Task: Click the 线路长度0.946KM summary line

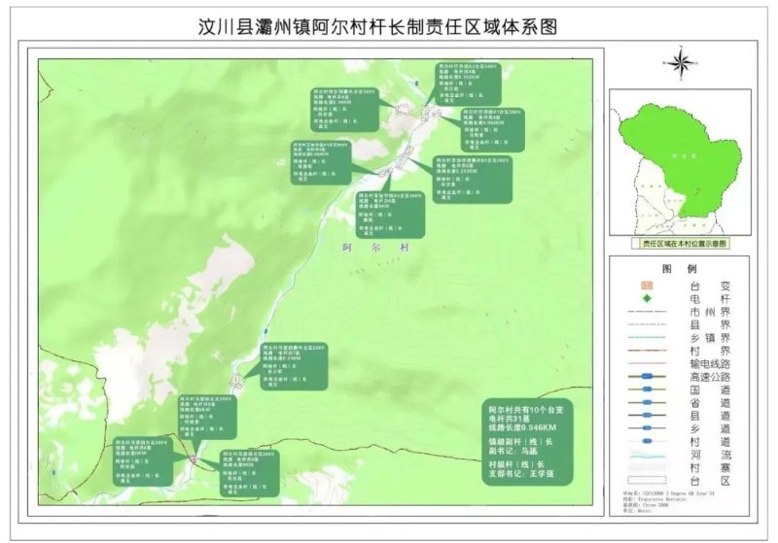Action: tap(522, 427)
